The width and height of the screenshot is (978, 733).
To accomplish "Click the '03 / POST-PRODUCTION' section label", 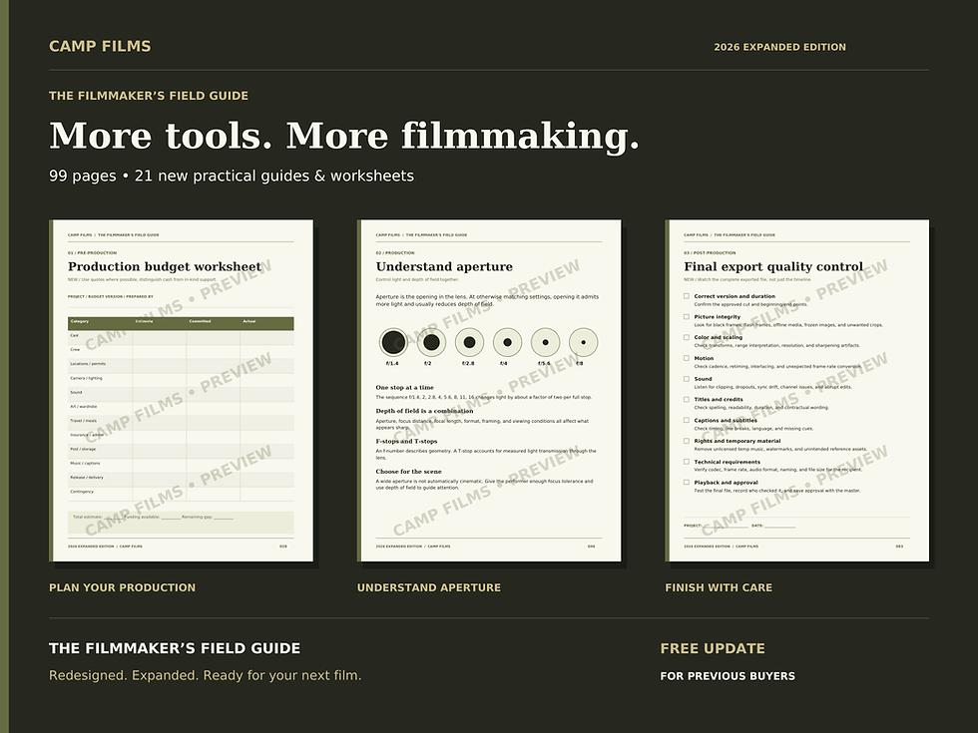I will [x=710, y=253].
